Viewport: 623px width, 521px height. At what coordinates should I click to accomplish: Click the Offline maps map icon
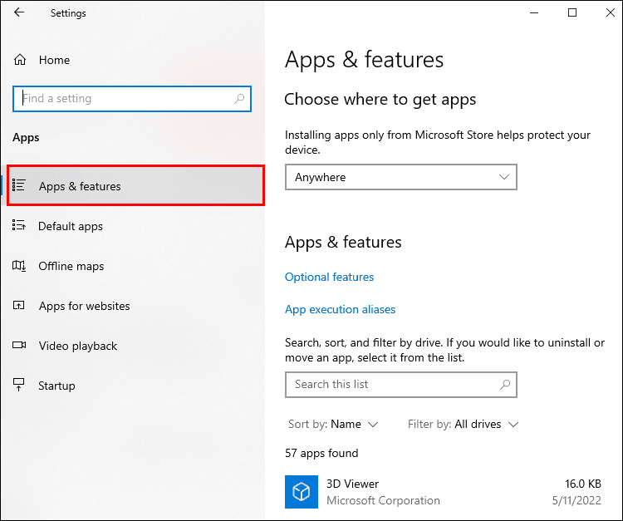18,265
